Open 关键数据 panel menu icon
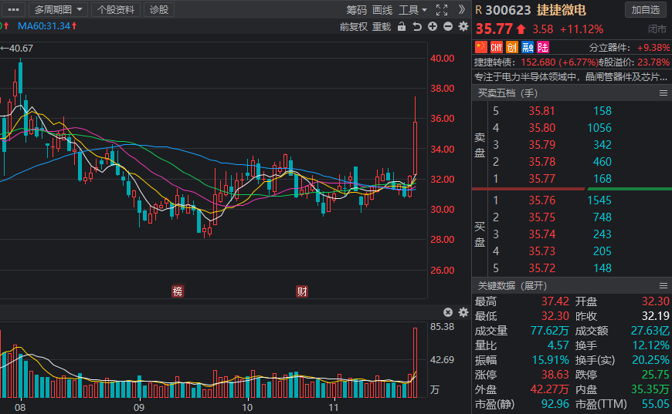 (663, 286)
